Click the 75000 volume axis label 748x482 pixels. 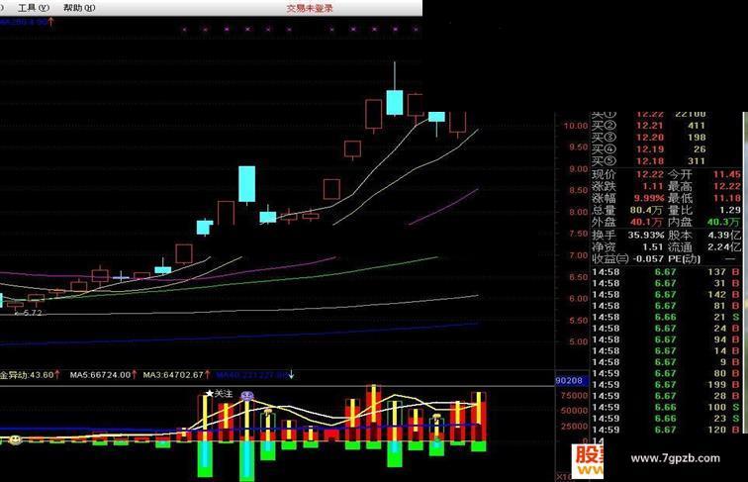click(x=574, y=396)
